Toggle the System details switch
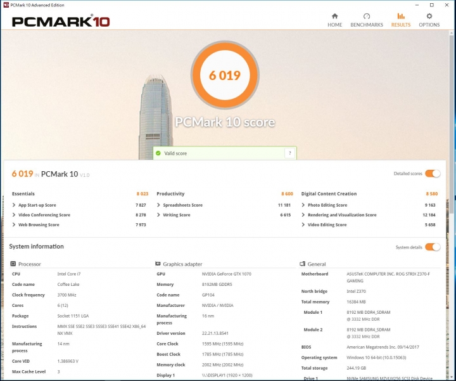This screenshot has width=456, height=381. (x=433, y=247)
